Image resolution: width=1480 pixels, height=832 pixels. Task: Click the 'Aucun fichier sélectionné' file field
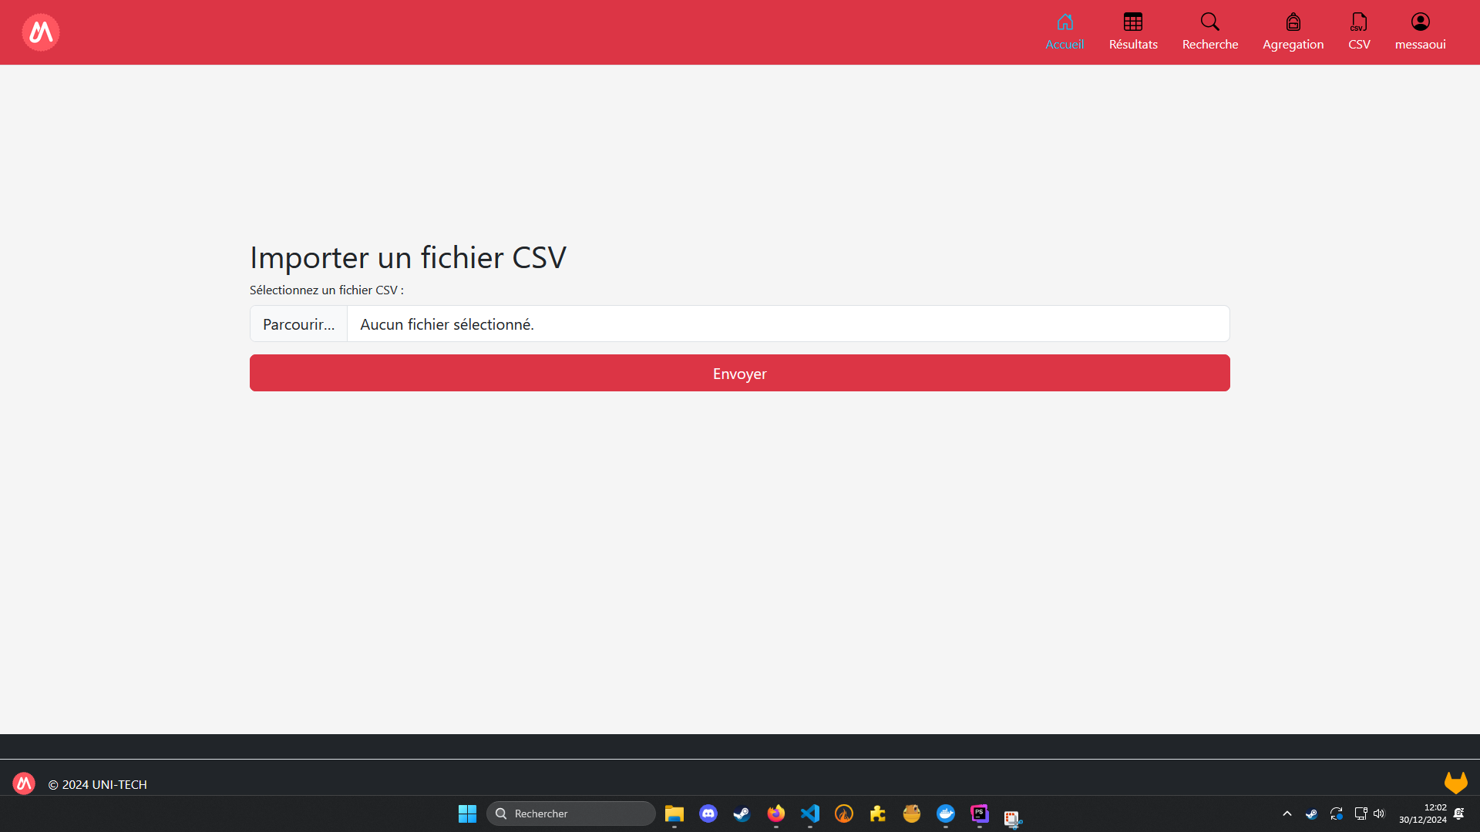[786, 324]
